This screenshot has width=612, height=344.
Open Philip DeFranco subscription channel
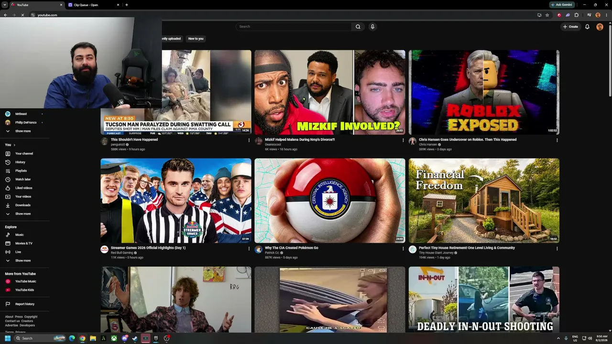(24, 122)
